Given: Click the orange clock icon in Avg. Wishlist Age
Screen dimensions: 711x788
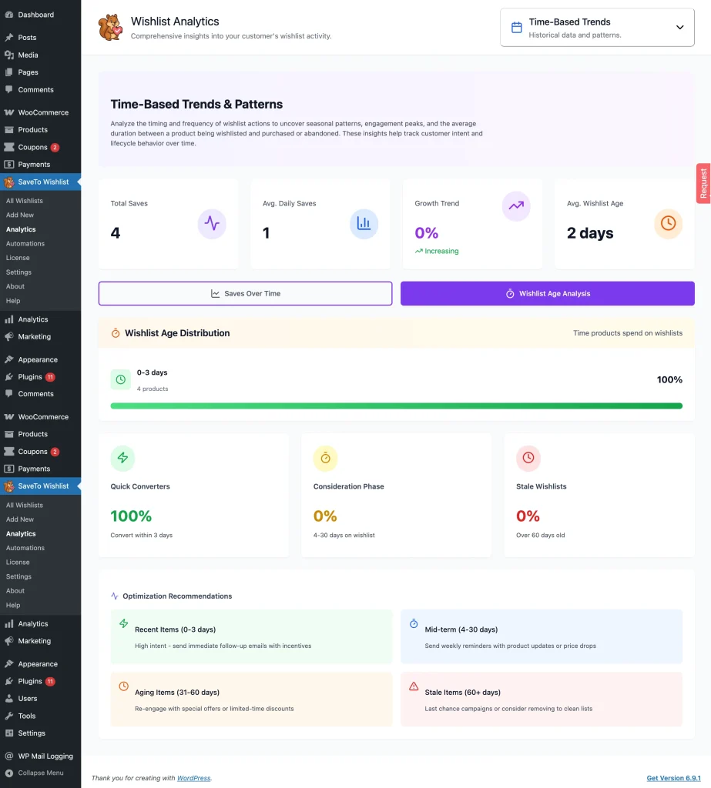Looking at the screenshot, I should 668,223.
